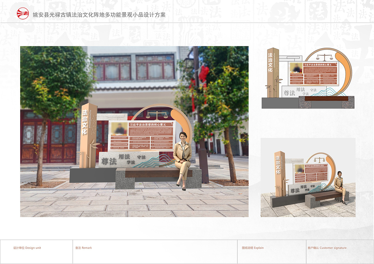Click the seated woman figure in main rendering
Image resolution: width=374 pixels, height=264 pixels.
(x=182, y=161)
